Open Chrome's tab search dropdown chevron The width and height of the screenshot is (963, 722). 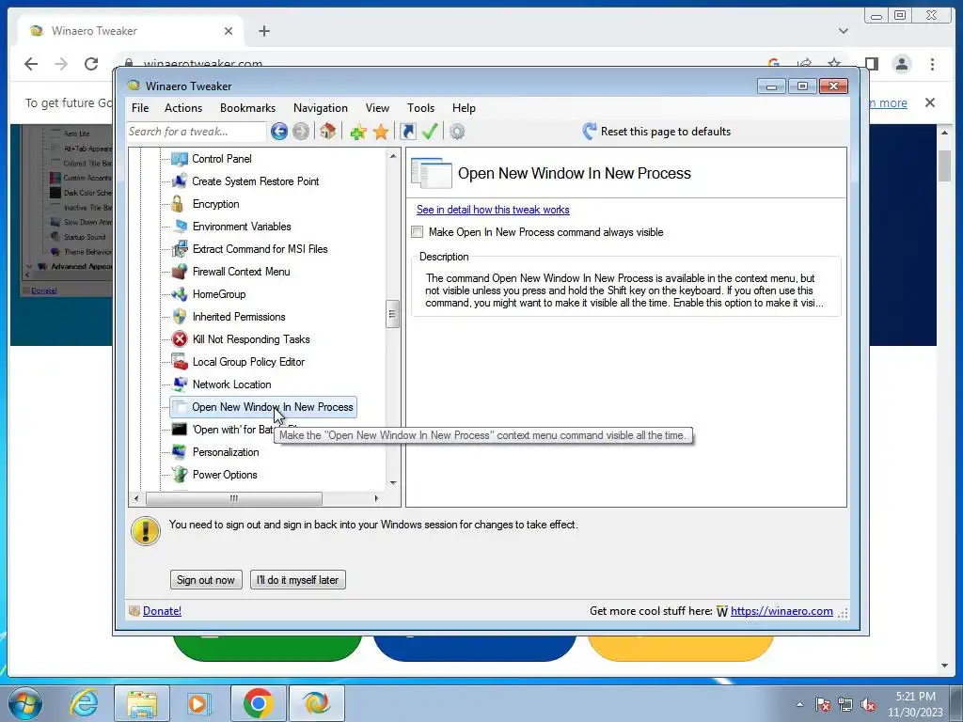[x=844, y=31]
